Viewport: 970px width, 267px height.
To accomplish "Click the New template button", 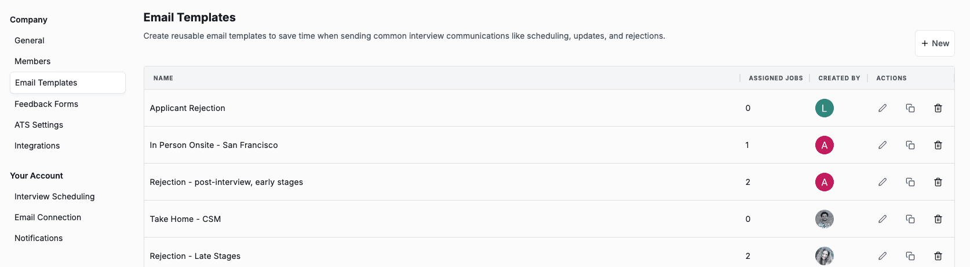I will (x=935, y=43).
